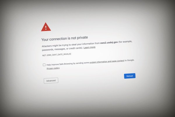The height and width of the screenshot is (117, 175).
Task: Open 'system information and page content' link
Action: 107,61
